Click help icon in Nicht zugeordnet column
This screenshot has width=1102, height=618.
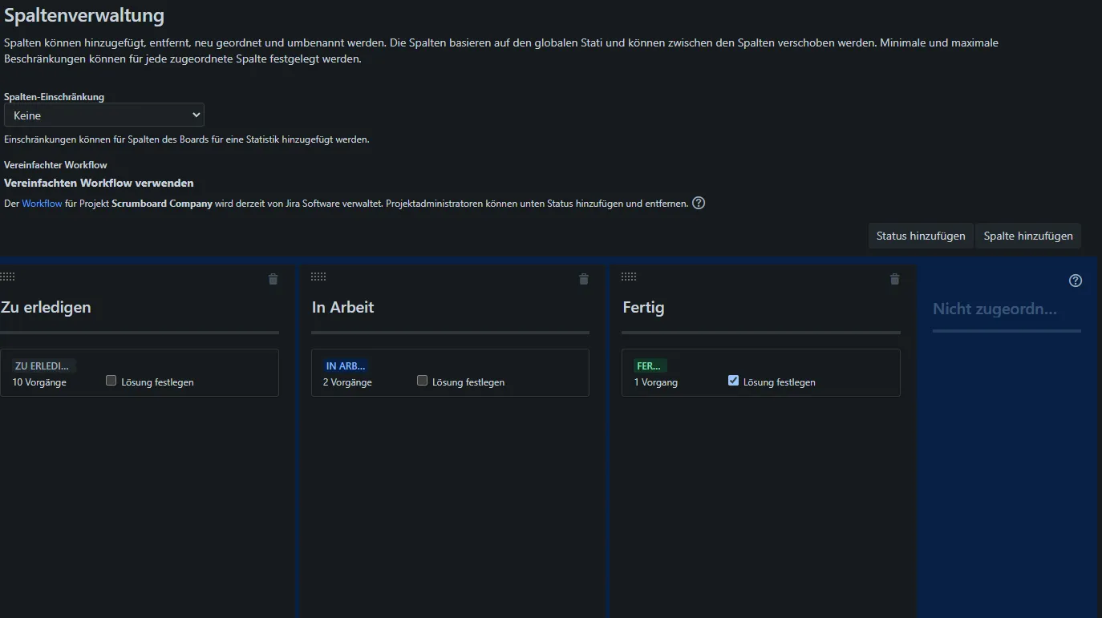coord(1076,281)
